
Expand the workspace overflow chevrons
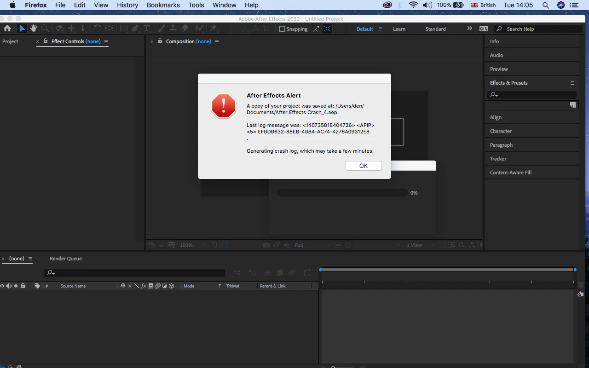click(469, 29)
